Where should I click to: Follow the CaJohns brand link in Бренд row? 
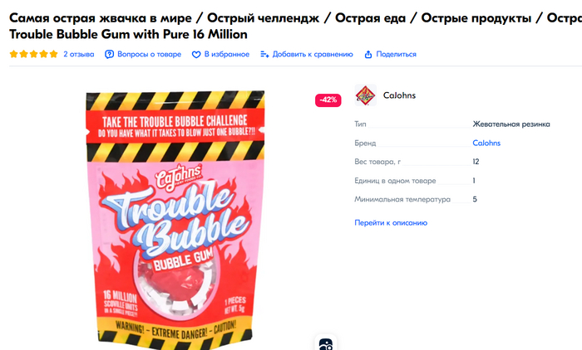click(486, 143)
